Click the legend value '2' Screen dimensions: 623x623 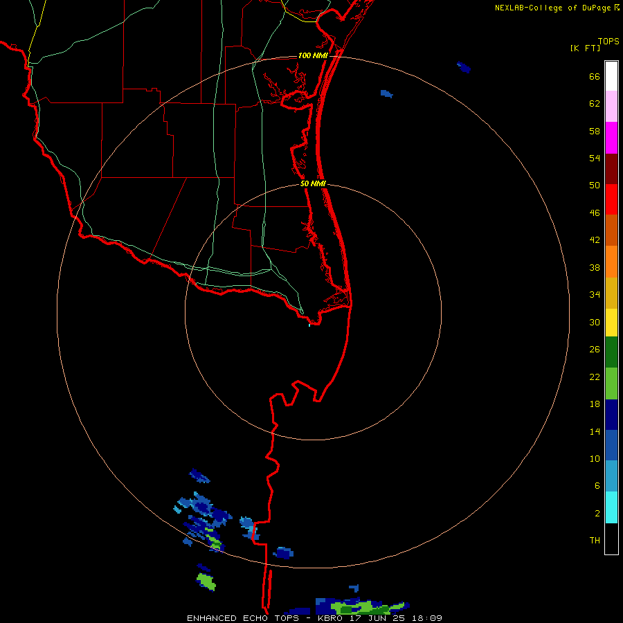point(597,514)
